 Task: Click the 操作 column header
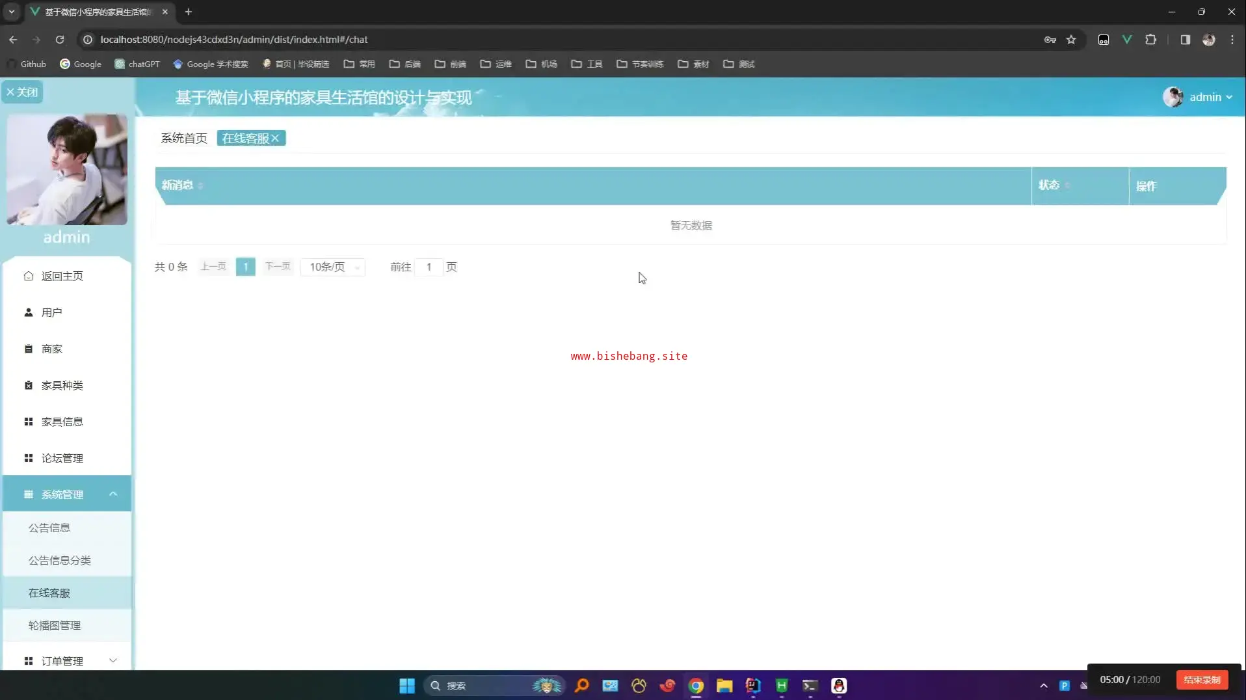tap(1146, 186)
